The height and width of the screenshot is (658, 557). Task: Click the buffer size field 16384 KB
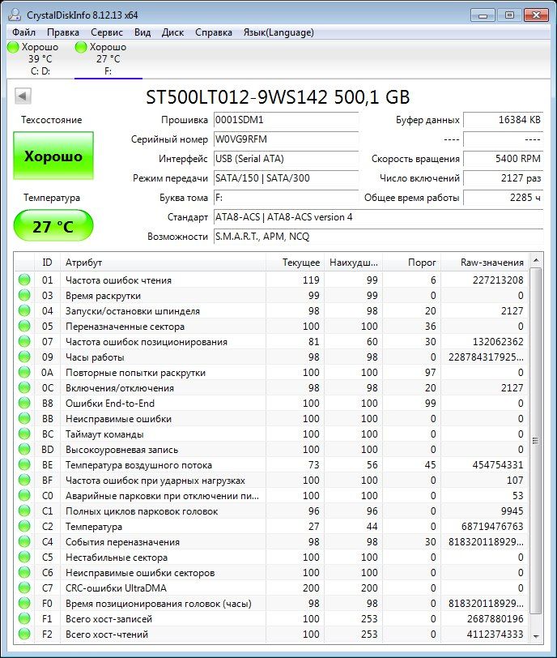point(503,120)
